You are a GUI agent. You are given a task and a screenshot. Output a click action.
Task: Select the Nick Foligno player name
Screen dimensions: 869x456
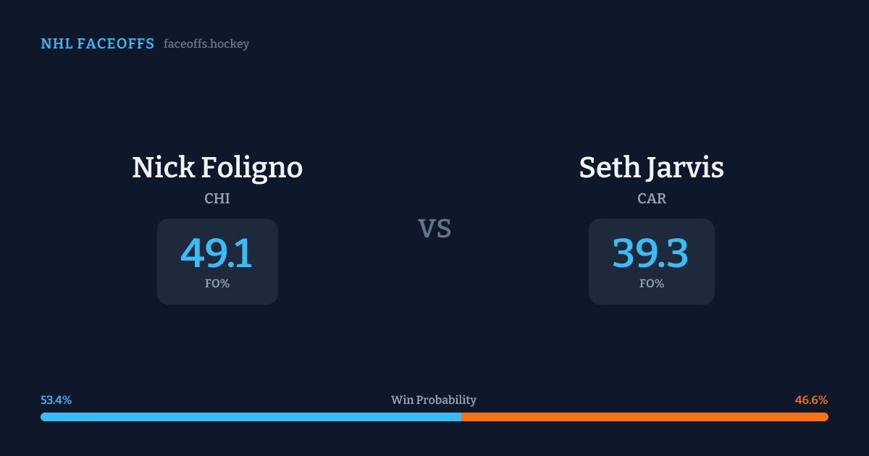[217, 168]
